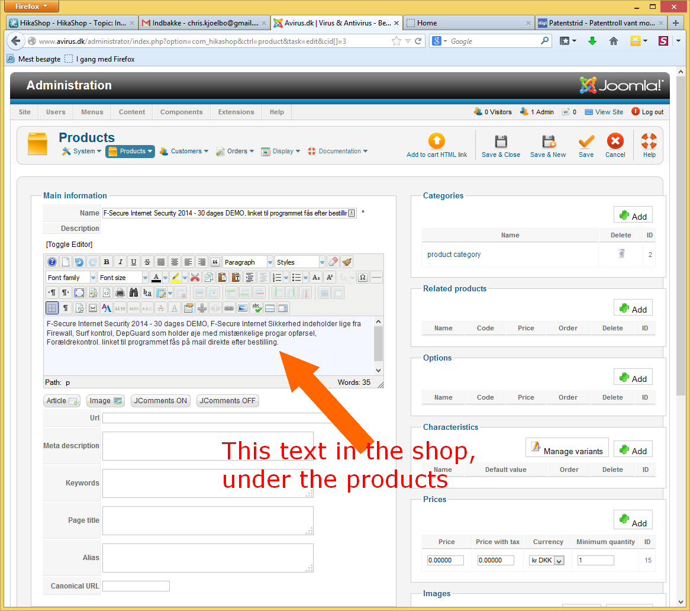
Task: Open the editor help icon
Action: pos(52,262)
